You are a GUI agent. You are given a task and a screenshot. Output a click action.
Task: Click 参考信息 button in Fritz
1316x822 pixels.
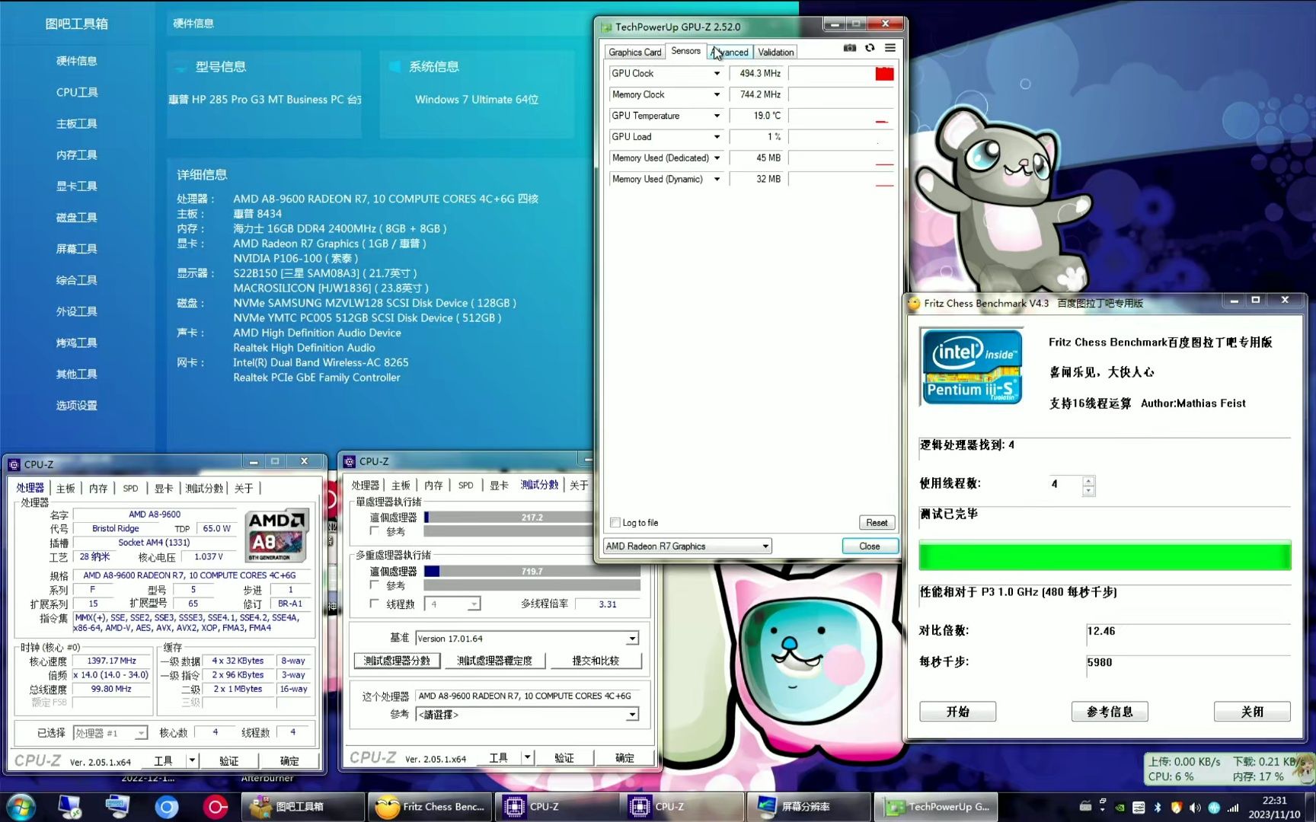coord(1110,712)
